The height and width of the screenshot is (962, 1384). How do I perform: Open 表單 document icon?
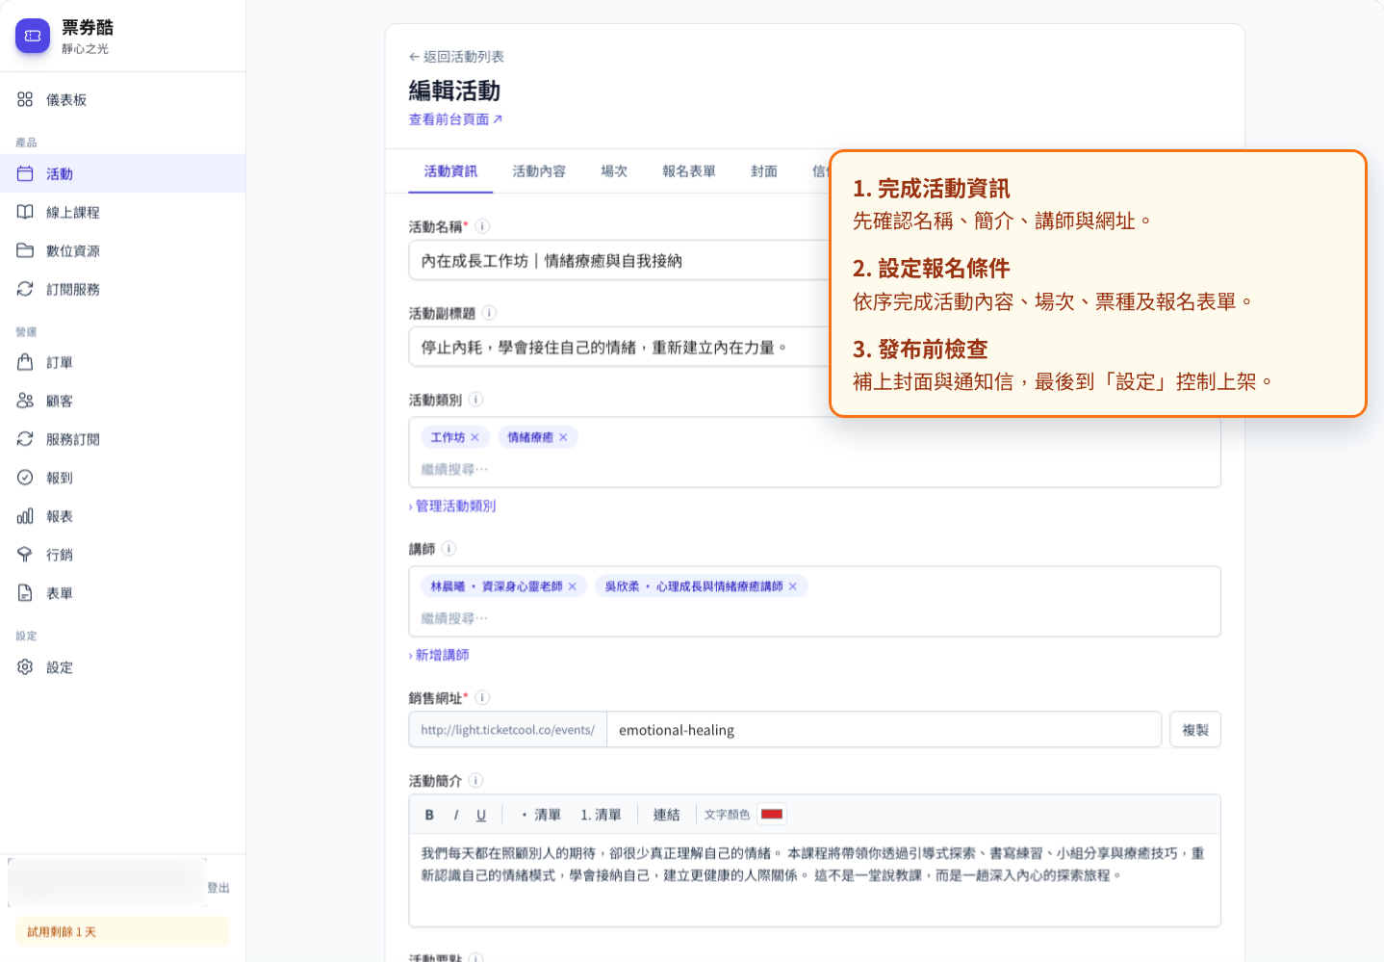(x=25, y=593)
